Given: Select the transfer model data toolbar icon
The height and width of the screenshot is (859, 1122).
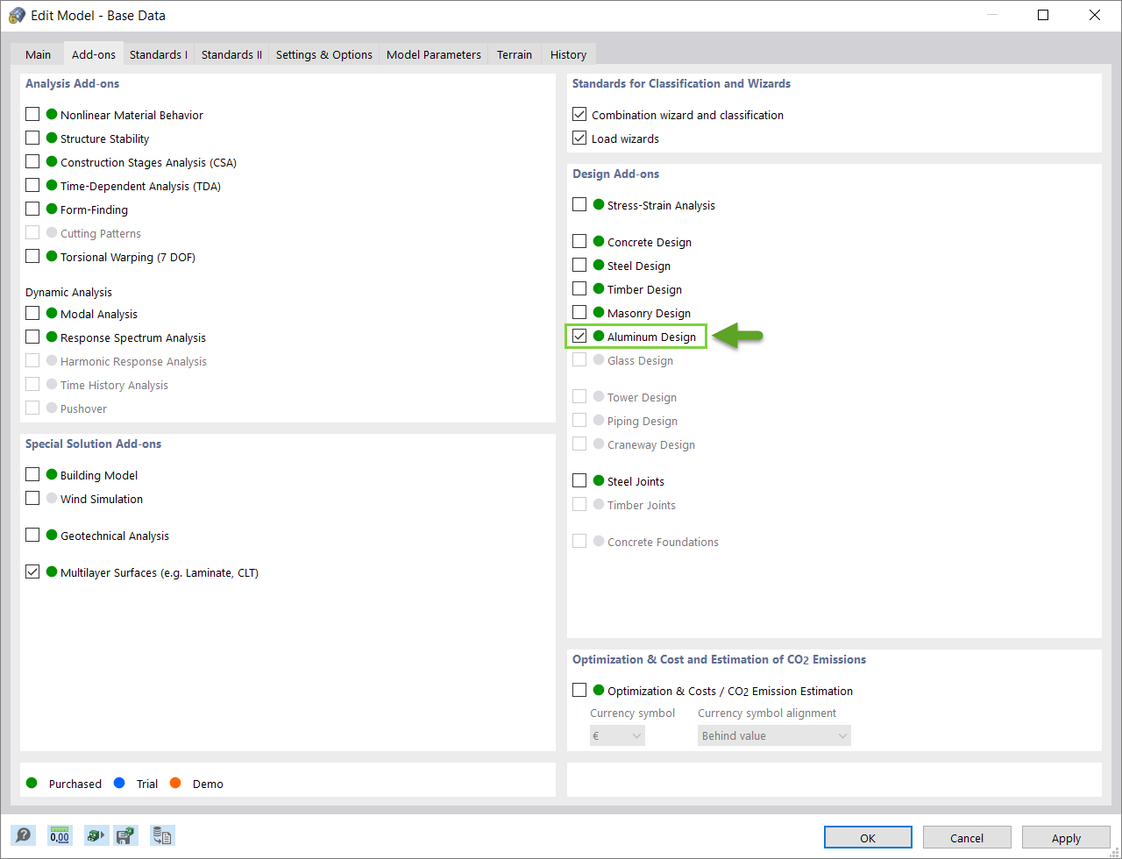Looking at the screenshot, I should (x=96, y=835).
